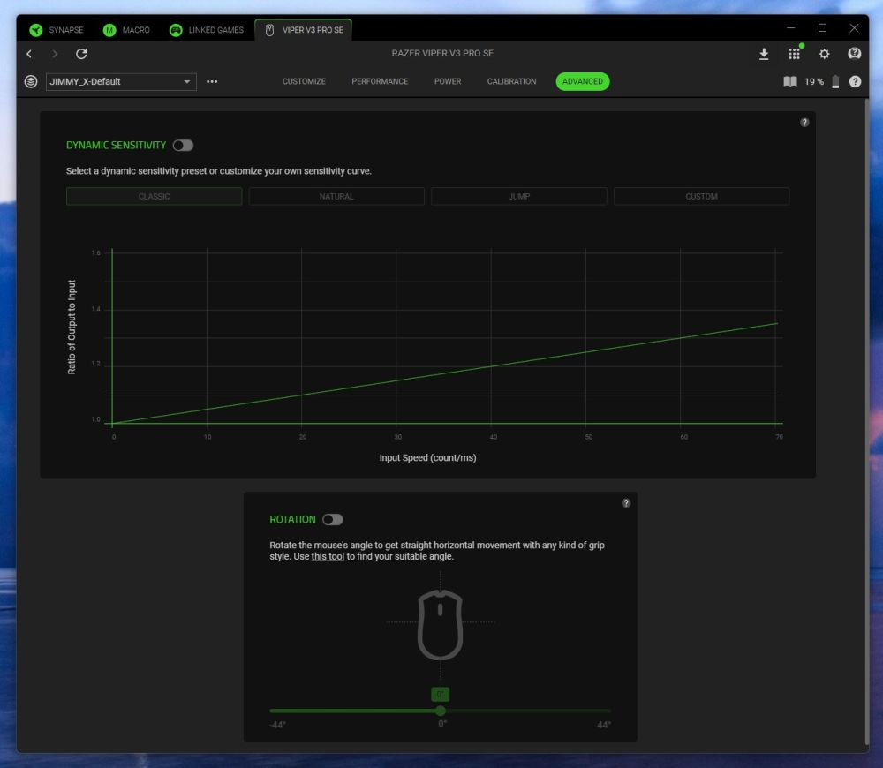Open the profile options ellipsis menu
The height and width of the screenshot is (768, 883).
212,82
